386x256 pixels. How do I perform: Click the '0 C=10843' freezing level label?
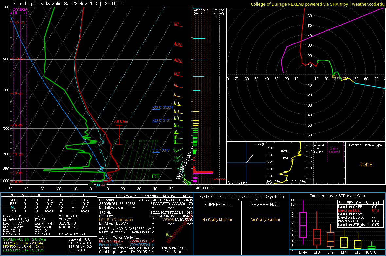161,150
